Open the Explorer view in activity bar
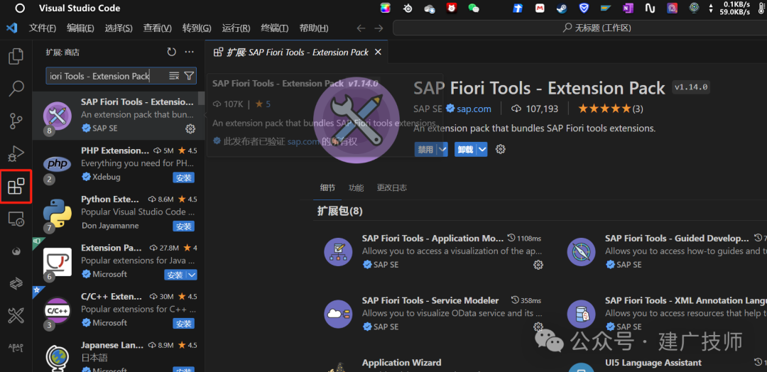Image resolution: width=767 pixels, height=372 pixels. coord(16,56)
